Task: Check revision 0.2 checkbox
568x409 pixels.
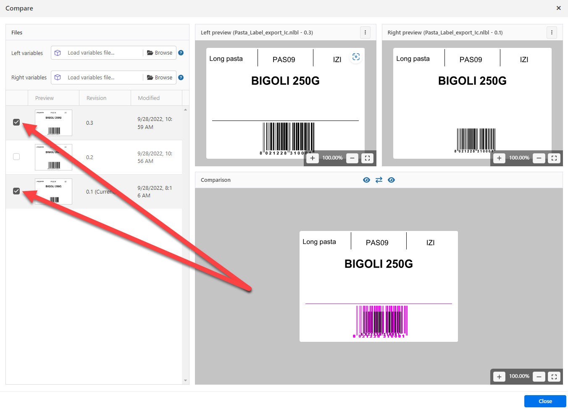Action: coord(16,157)
